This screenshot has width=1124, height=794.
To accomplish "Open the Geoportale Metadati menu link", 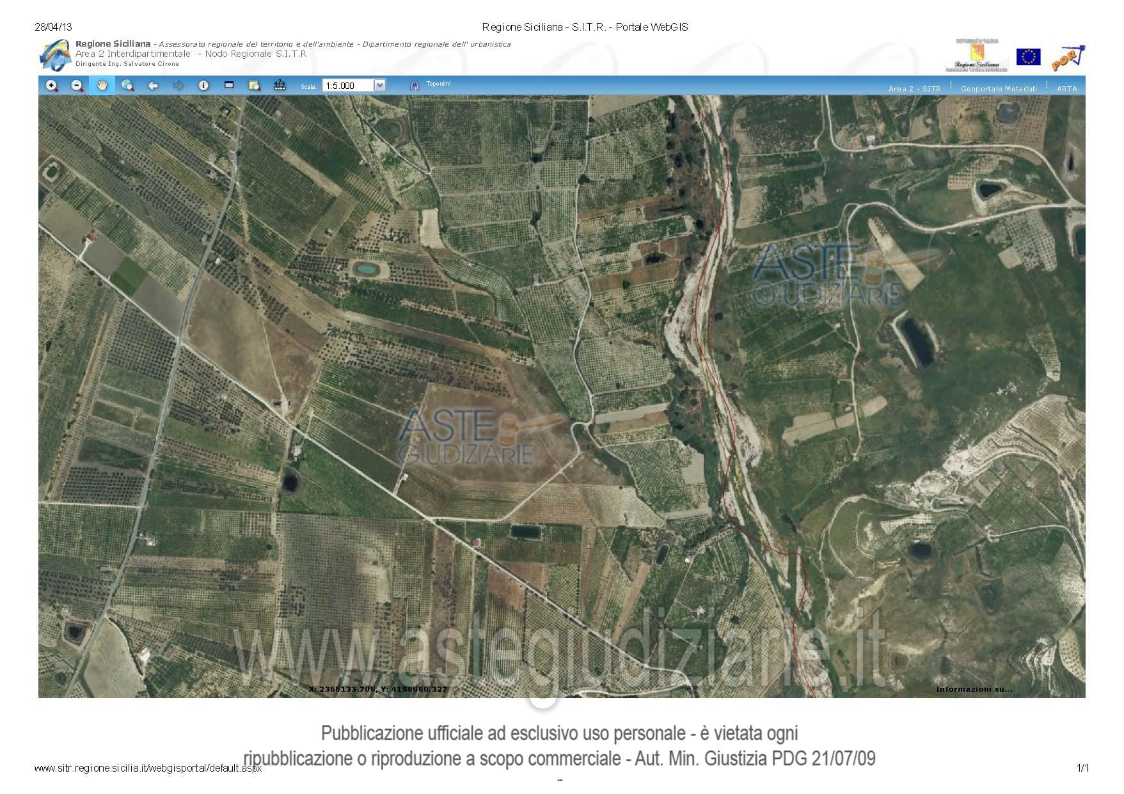I will pyautogui.click(x=999, y=89).
